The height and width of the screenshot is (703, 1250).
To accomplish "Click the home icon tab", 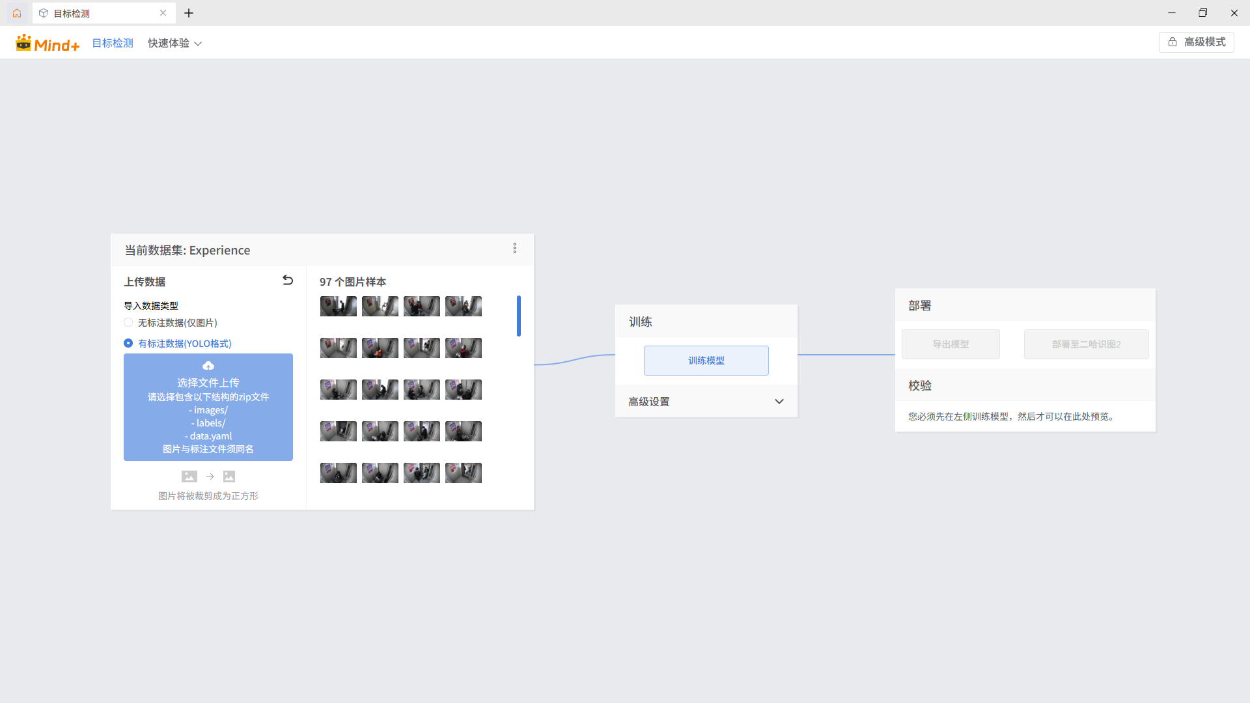I will (17, 13).
